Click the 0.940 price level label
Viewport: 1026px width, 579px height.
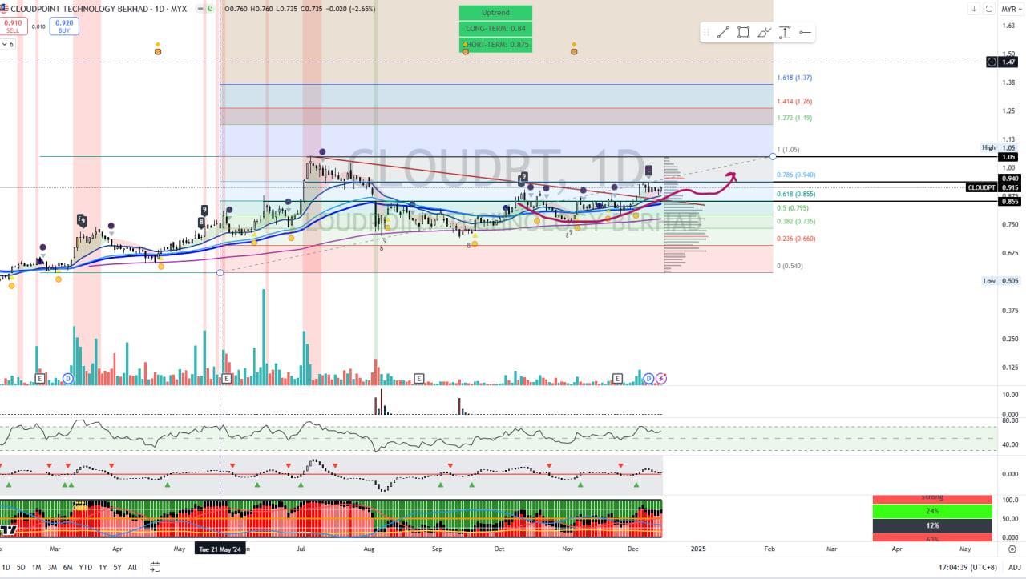tap(1009, 179)
